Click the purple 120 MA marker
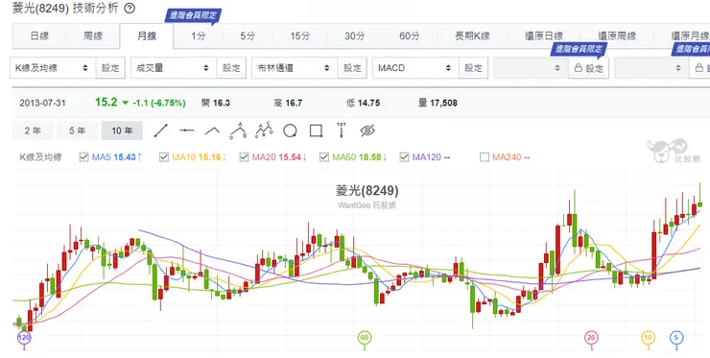The height and width of the screenshot is (358, 710). [x=24, y=338]
